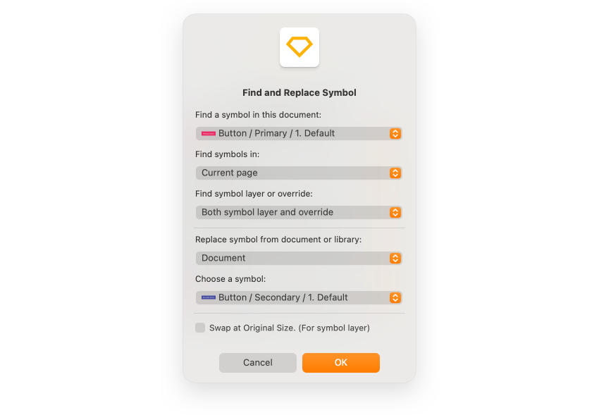Screen dimensions: 599x415
Task: Click orange stepper arrows on Button Primary popup
Action: point(395,134)
